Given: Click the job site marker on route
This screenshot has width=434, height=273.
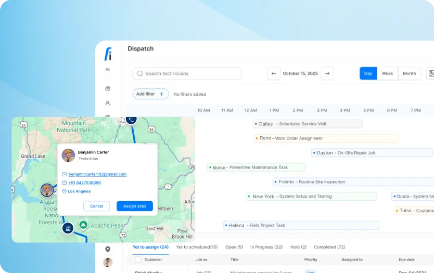Looking at the screenshot, I should point(68,228).
